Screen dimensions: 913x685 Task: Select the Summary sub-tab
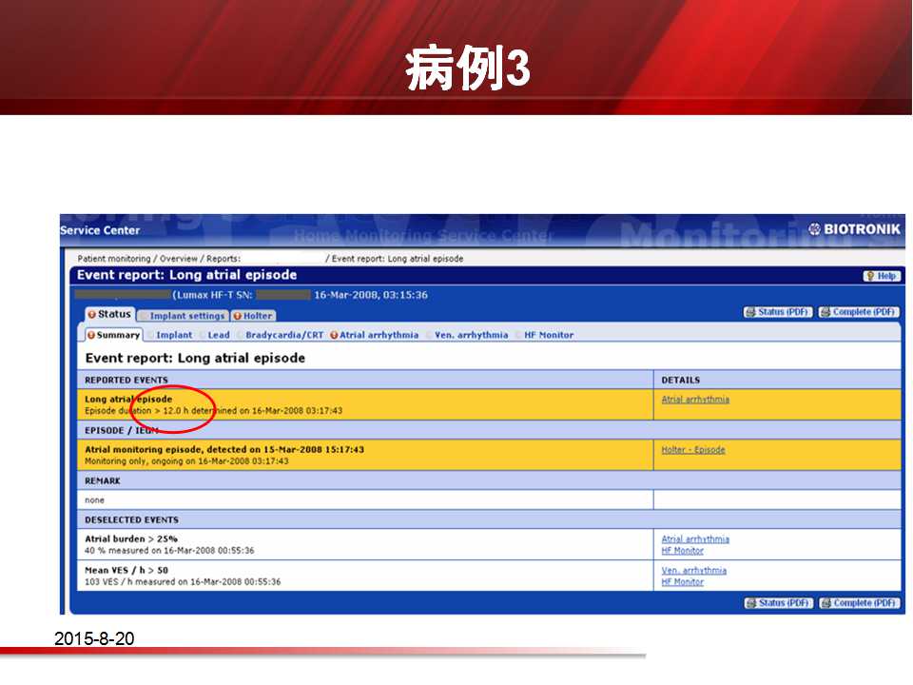pyautogui.click(x=114, y=335)
